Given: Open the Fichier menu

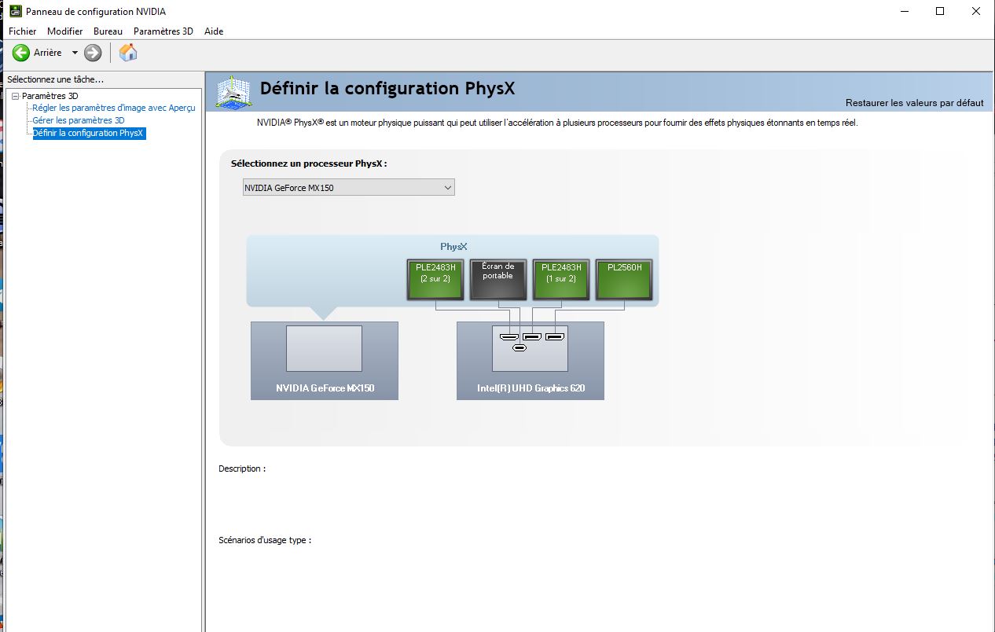Looking at the screenshot, I should point(23,31).
